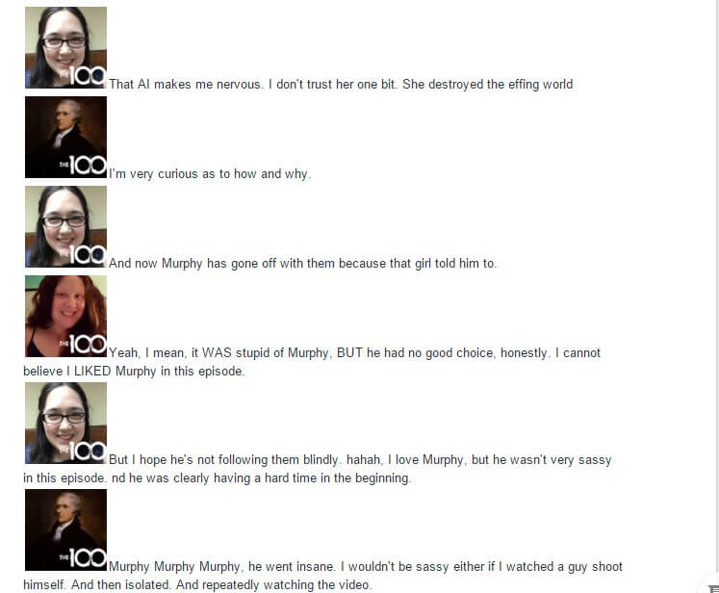
Task: Click the avatar beside "But I hope he's not following"
Action: pos(65,423)
